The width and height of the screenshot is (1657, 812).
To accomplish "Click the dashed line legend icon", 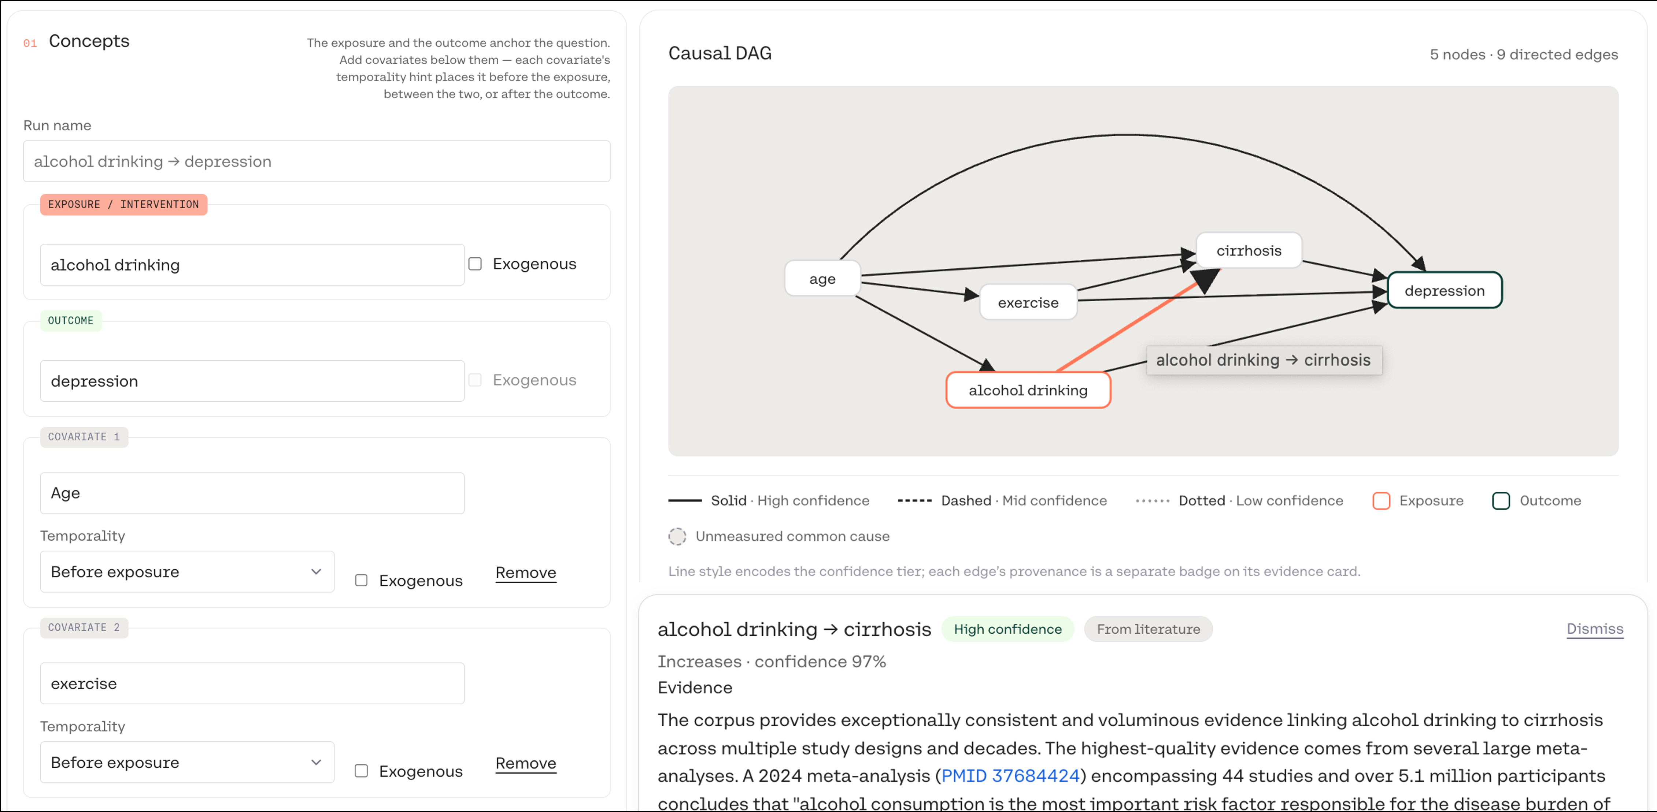I will tap(914, 501).
